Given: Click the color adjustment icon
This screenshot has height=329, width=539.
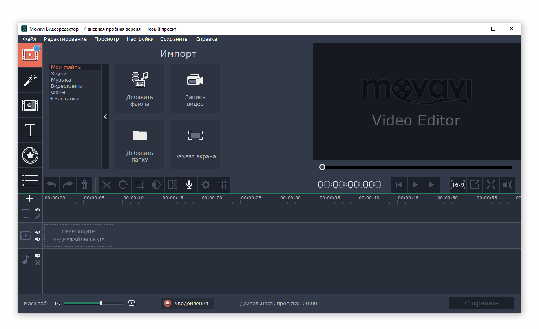Looking at the screenshot, I should 156,185.
